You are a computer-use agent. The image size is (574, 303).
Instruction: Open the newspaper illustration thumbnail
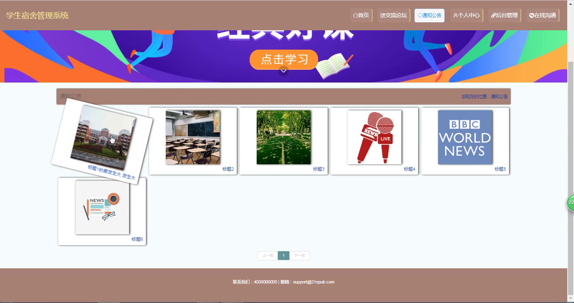pyautogui.click(x=102, y=207)
